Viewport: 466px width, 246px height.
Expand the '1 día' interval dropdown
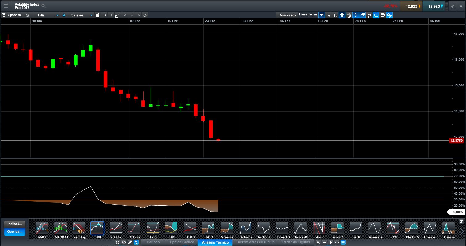point(48,15)
